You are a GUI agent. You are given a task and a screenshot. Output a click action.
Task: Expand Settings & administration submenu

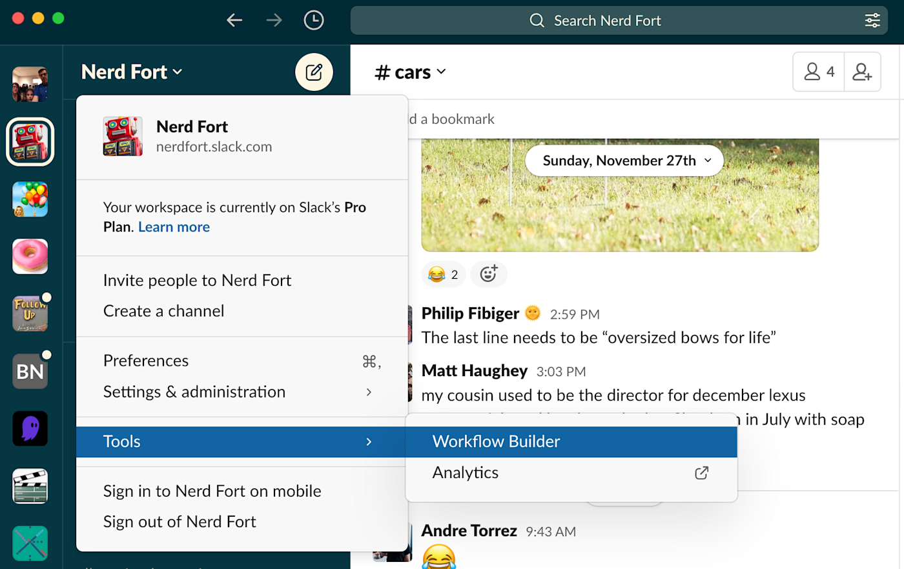point(242,392)
